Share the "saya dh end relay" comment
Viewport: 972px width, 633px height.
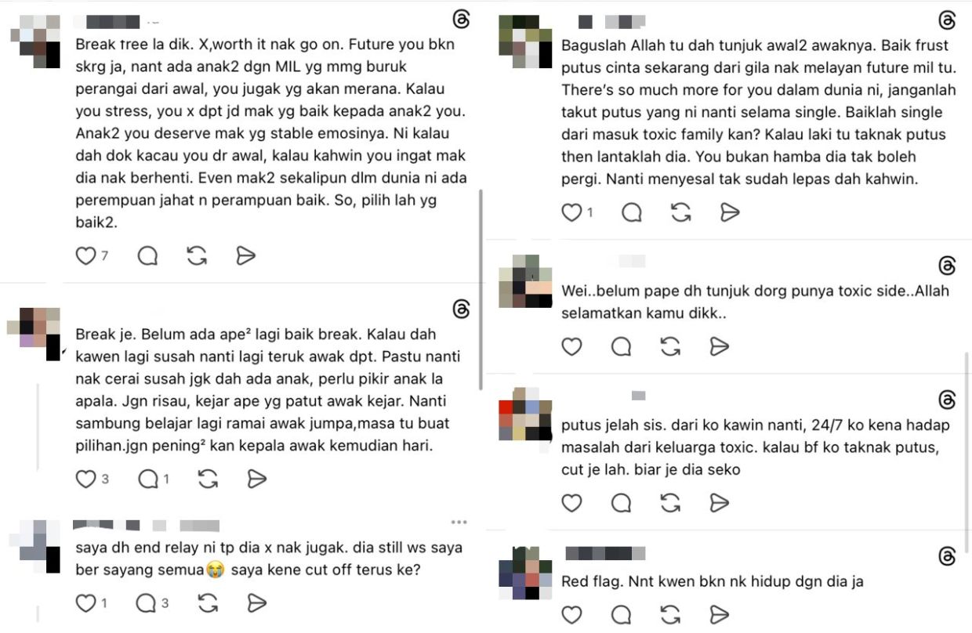pyautogui.click(x=257, y=602)
